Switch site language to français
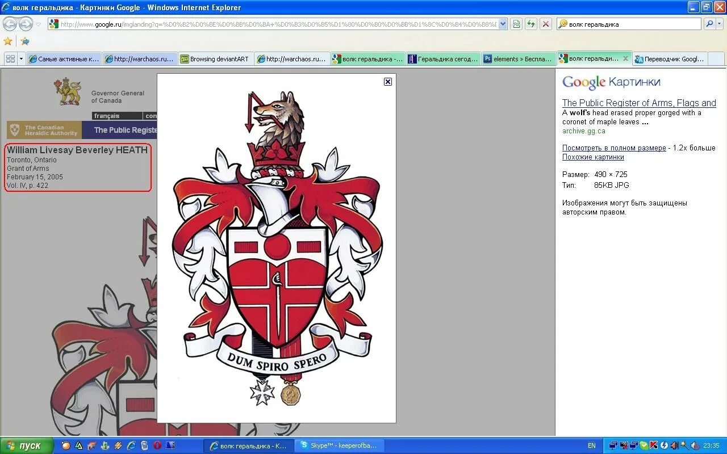Viewport: 727px width, 454px height. (x=107, y=116)
